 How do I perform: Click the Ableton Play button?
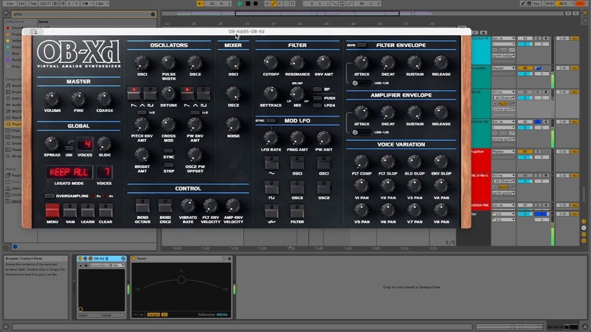(x=240, y=4)
